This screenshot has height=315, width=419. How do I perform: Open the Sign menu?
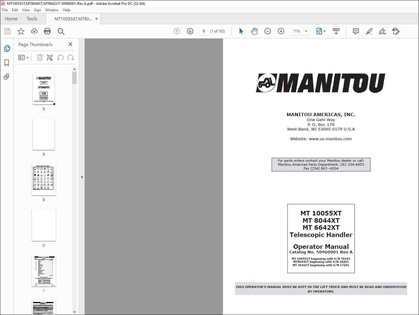pos(37,10)
